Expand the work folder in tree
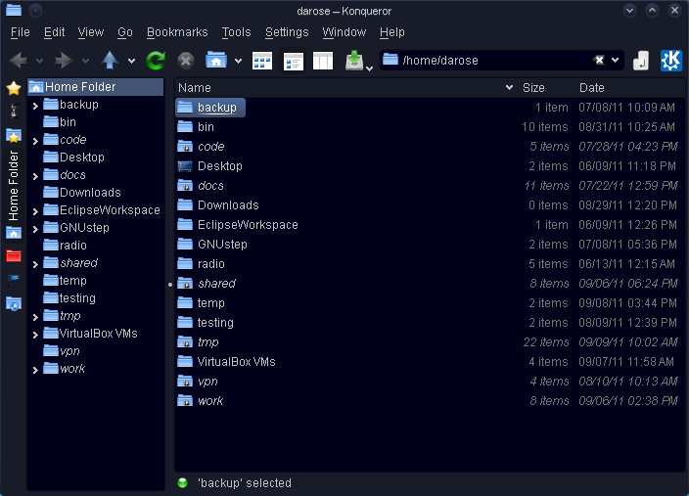The width and height of the screenshot is (689, 496). (x=35, y=370)
